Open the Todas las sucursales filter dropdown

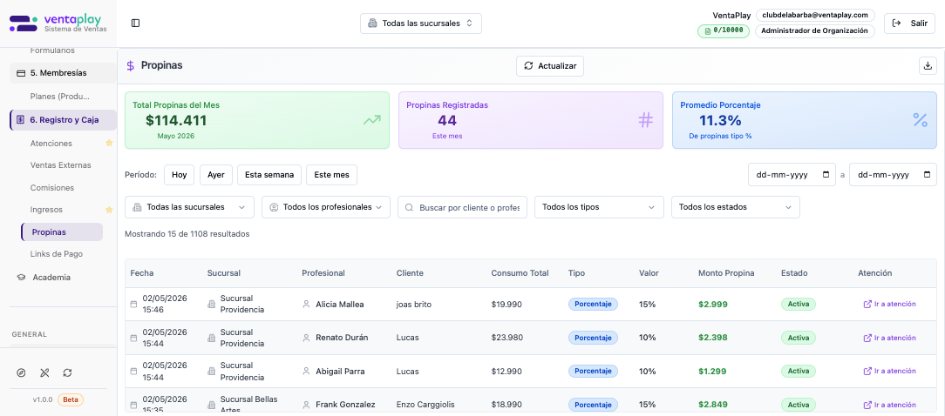pos(189,207)
